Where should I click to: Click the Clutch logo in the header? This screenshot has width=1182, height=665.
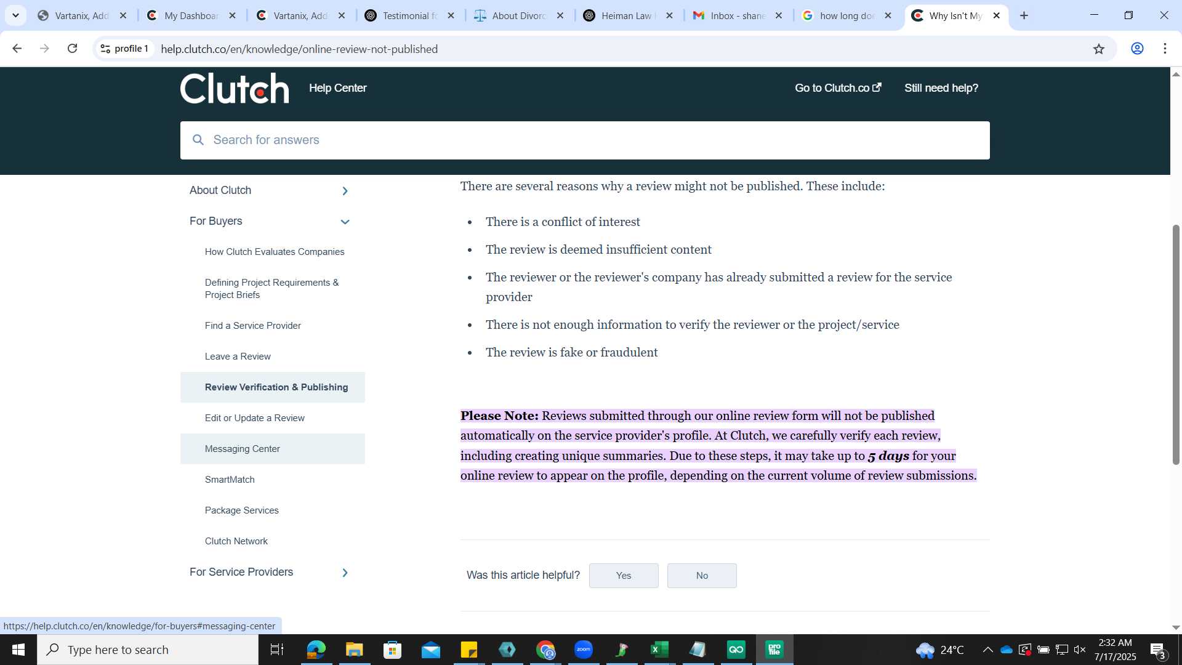pos(235,88)
